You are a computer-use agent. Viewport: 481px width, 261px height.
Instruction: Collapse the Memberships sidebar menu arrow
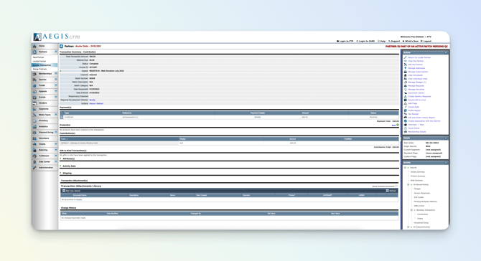click(x=56, y=74)
